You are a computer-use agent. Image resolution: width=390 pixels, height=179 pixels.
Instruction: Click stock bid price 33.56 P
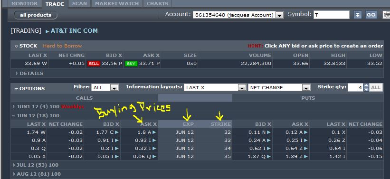click(112, 64)
